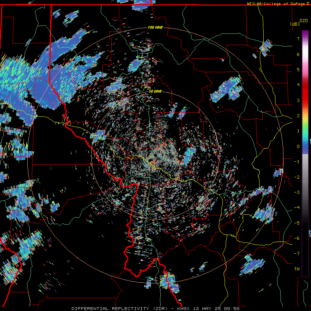Click the -2 value on color scale
The image size is (311, 311).
click(x=297, y=177)
